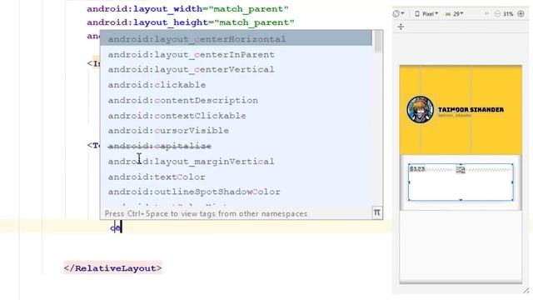Select android:layout_centerHorizontal suggestion

(x=236, y=39)
